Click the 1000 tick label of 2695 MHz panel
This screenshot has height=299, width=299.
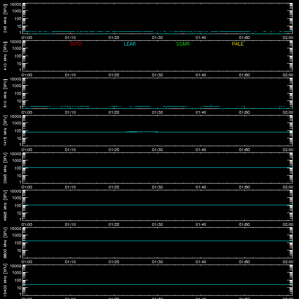tap(17, 161)
